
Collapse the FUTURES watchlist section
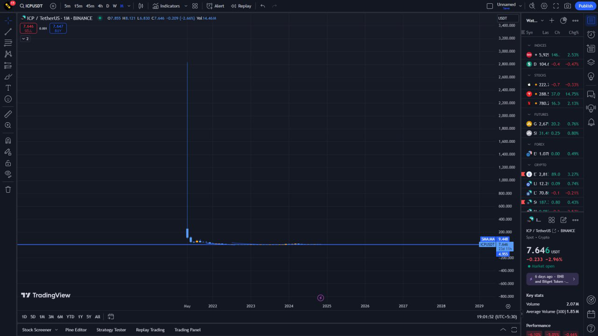tap(529, 114)
